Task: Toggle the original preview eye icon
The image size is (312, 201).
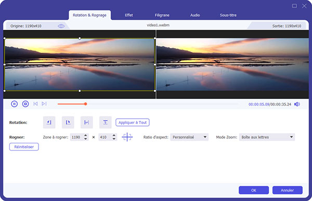Action: tap(61, 26)
